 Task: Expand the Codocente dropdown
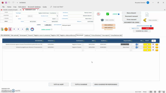(93, 19)
